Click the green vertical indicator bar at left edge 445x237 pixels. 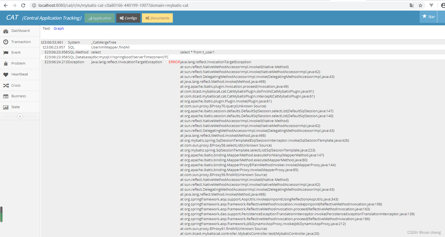point(1,214)
